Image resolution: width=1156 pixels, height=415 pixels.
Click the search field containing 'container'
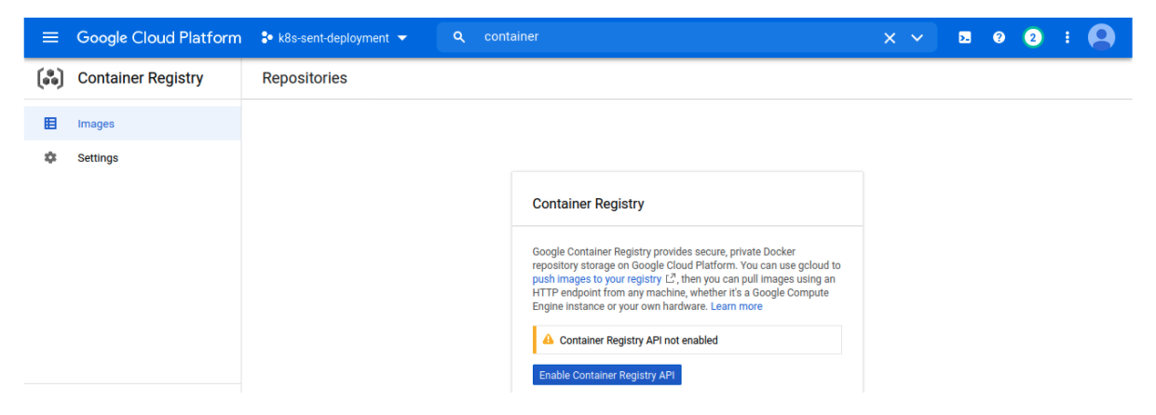tap(671, 37)
